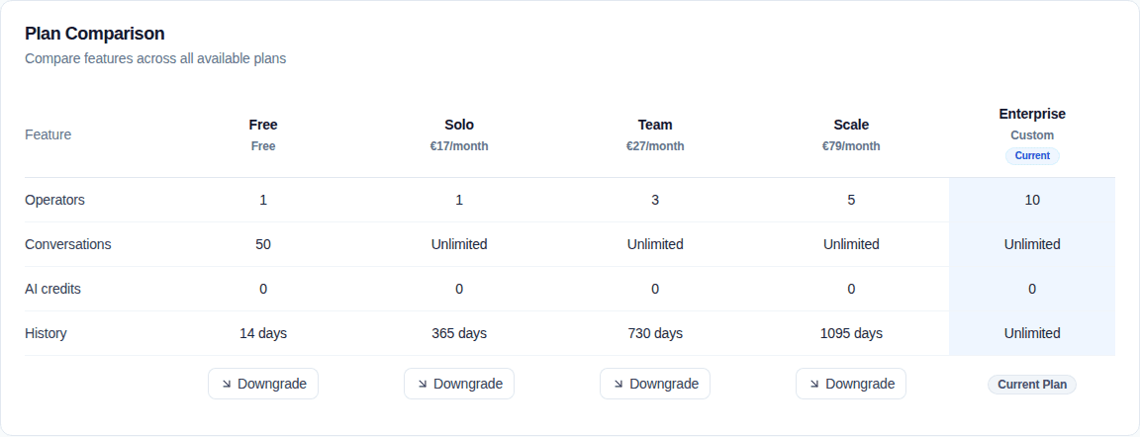Click the Operators row label
The image size is (1140, 437).
point(54,200)
